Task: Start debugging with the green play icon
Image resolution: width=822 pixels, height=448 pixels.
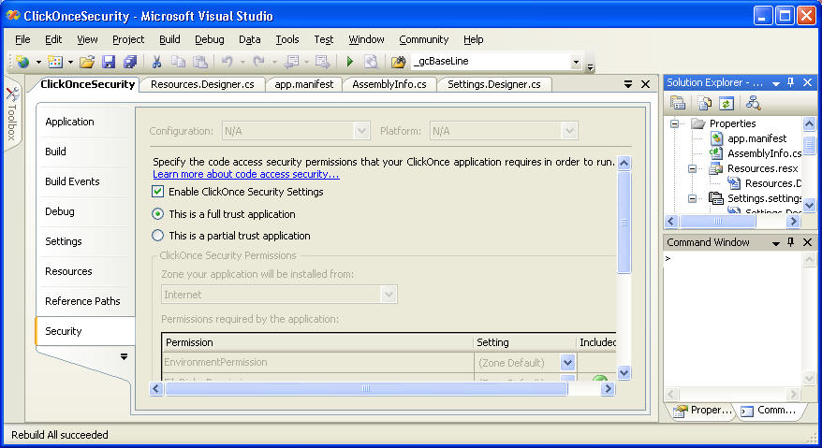Action: click(x=349, y=62)
